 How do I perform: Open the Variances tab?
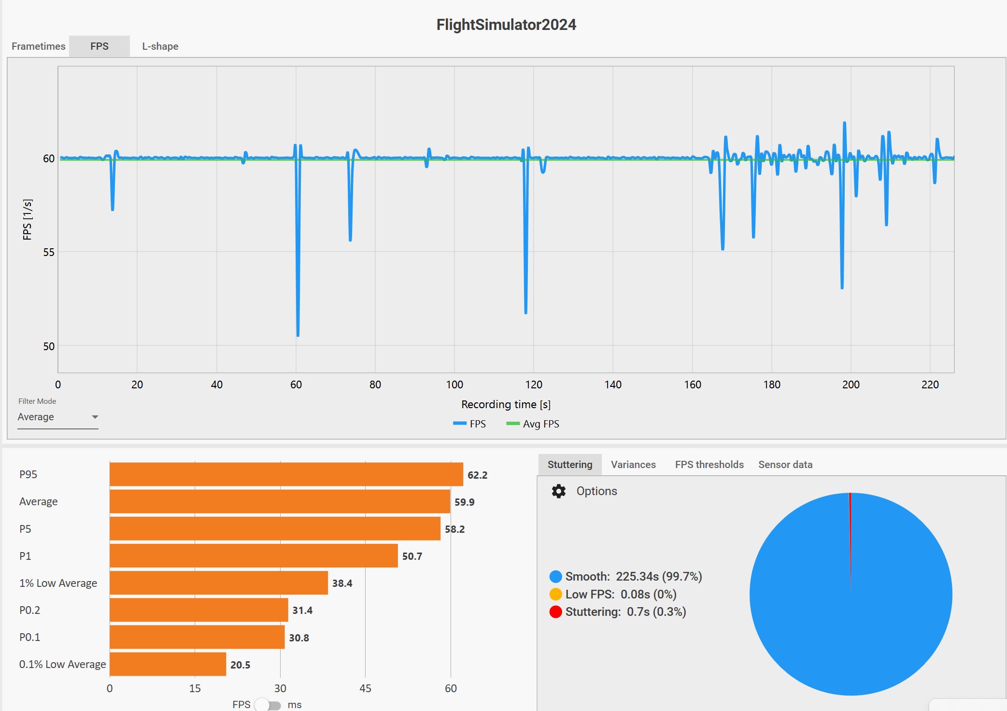pyautogui.click(x=633, y=465)
